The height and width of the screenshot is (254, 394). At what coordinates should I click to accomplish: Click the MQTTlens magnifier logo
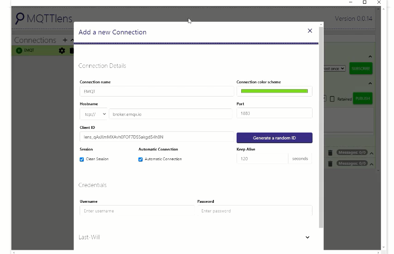click(20, 18)
